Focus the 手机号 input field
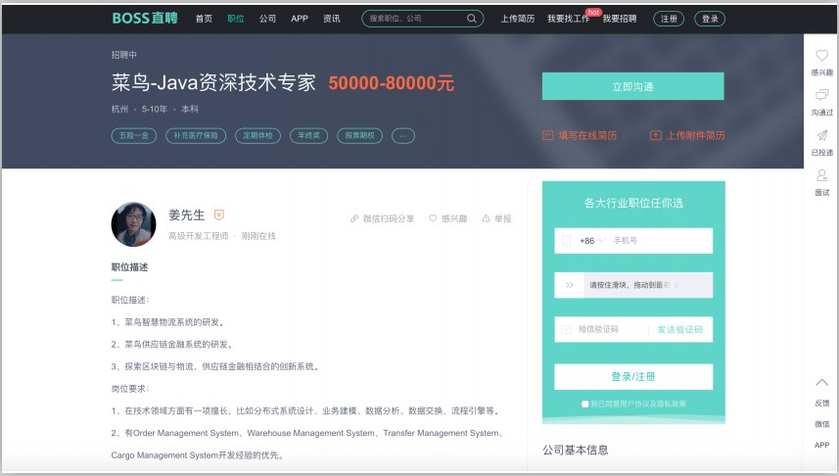The image size is (839, 476). (x=662, y=241)
